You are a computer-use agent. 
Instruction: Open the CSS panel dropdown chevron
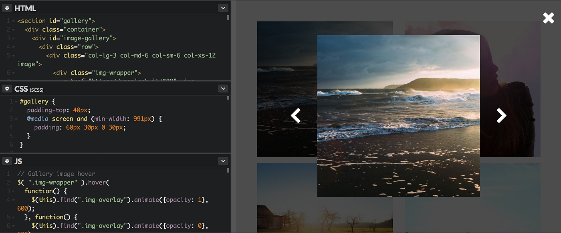[x=223, y=88]
